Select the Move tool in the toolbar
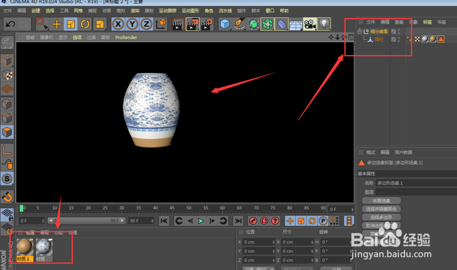Screen dimensions: 457x270 click(x=56, y=24)
